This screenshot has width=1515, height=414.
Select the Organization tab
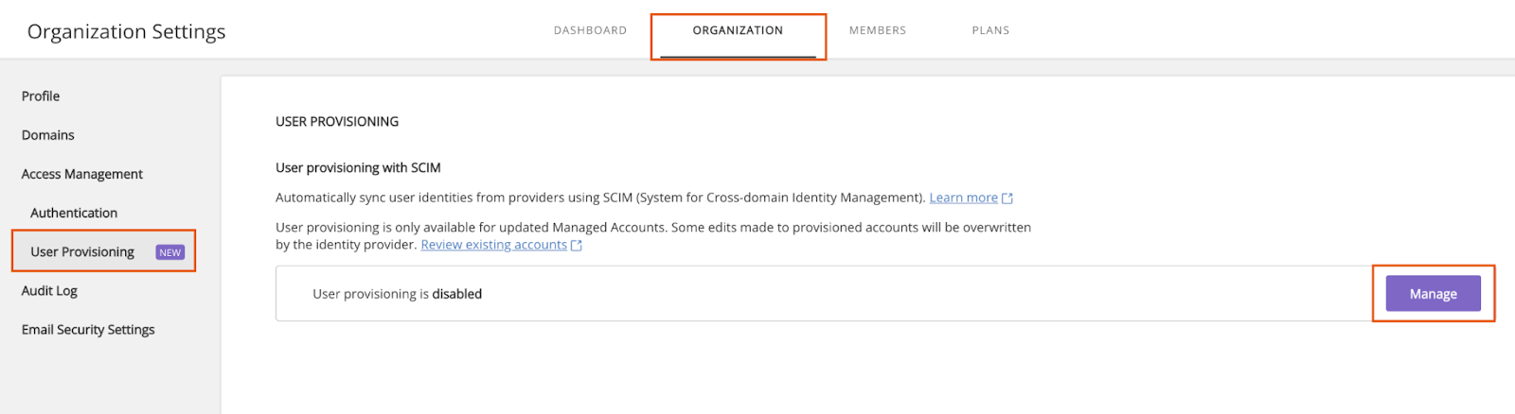click(x=738, y=30)
